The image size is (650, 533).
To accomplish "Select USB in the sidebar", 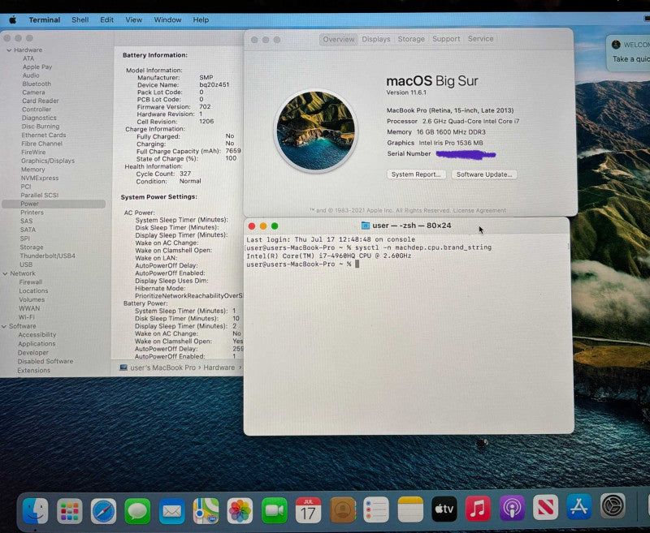I will (x=26, y=264).
